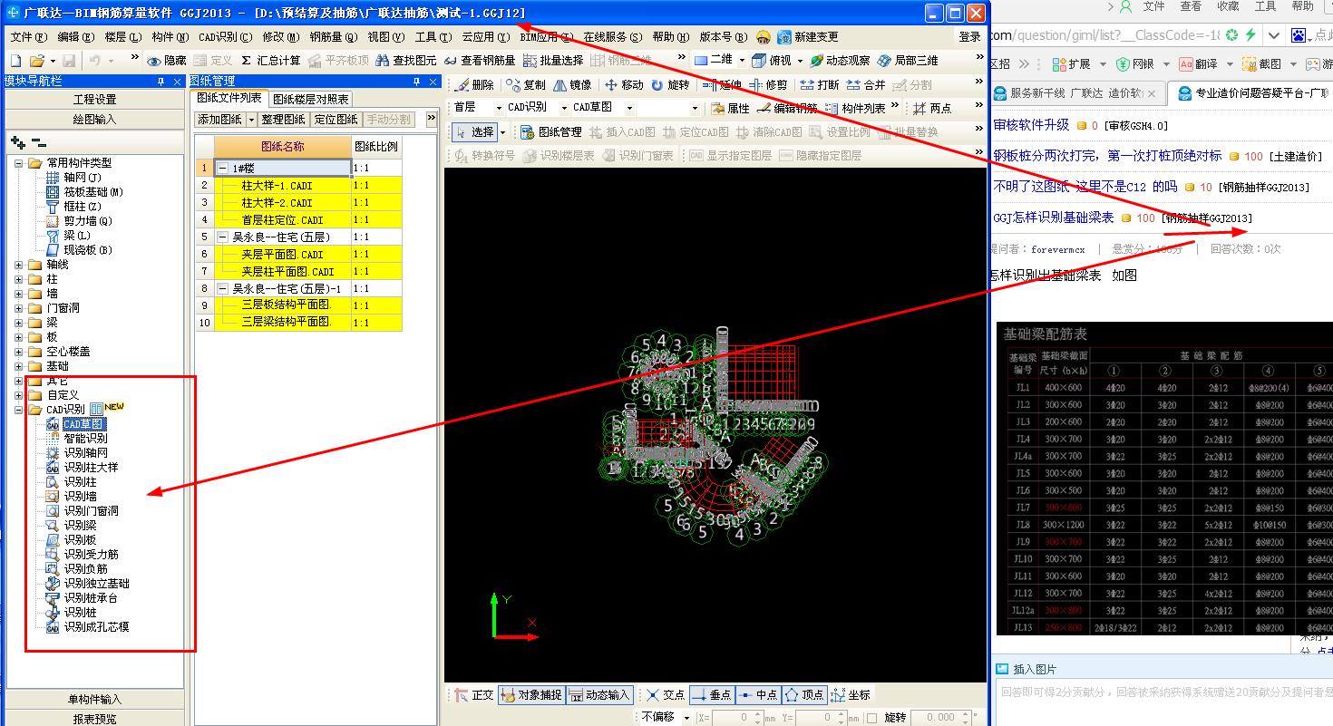Toggle 正交 orthogonal mode
The image size is (1333, 726).
coord(474,695)
